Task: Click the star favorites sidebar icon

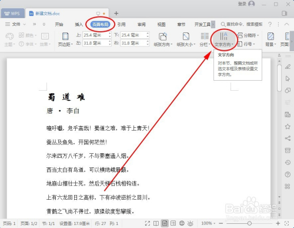Action: pos(288,127)
